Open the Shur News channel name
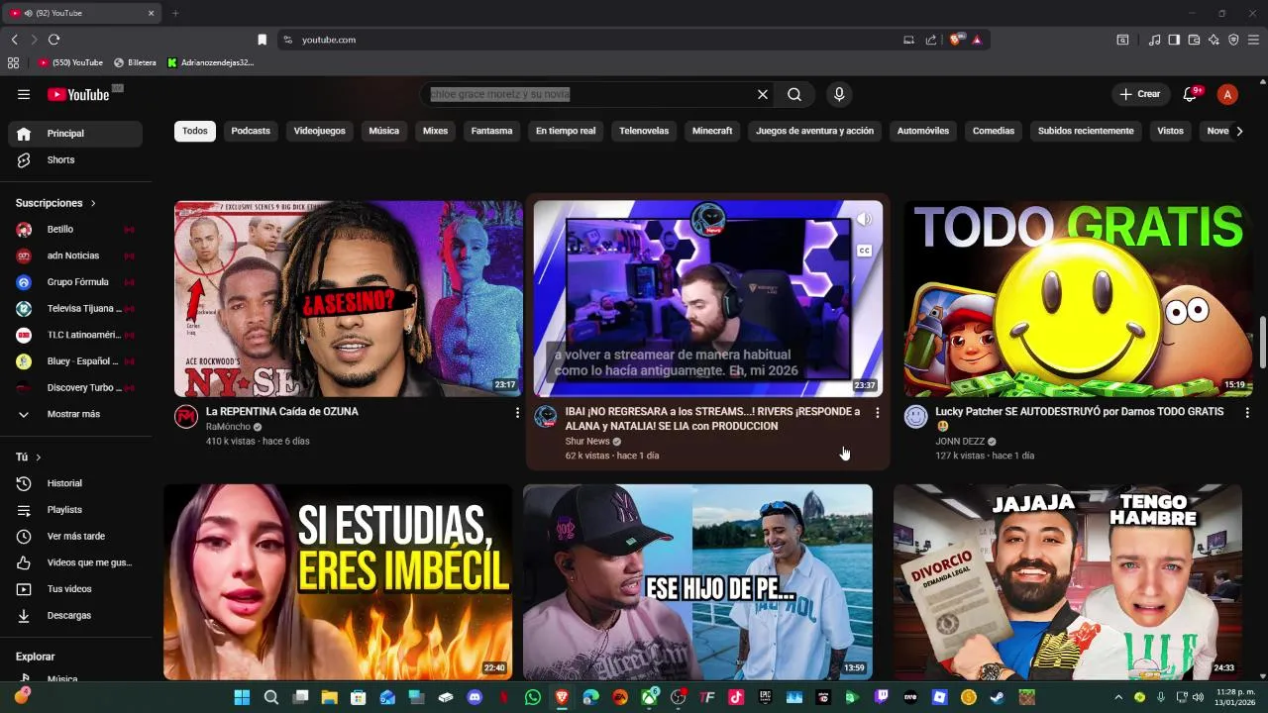This screenshot has width=1268, height=713. point(587,441)
